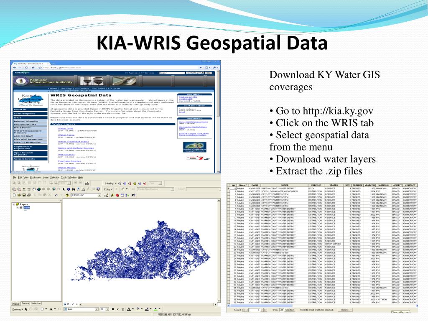Sort by the OWNER column header
Image resolution: width=428 pixels, height=321 pixels.
284,185
